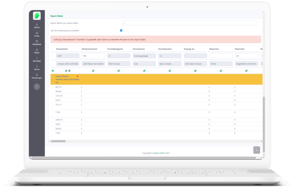Remove import column with red X icon

78,76
